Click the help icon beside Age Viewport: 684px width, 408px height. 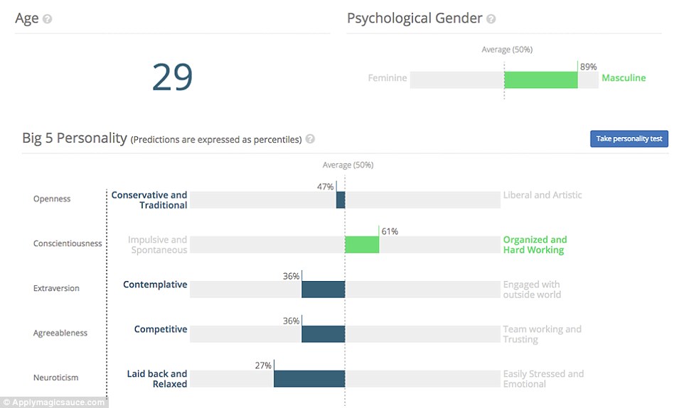pyautogui.click(x=48, y=19)
